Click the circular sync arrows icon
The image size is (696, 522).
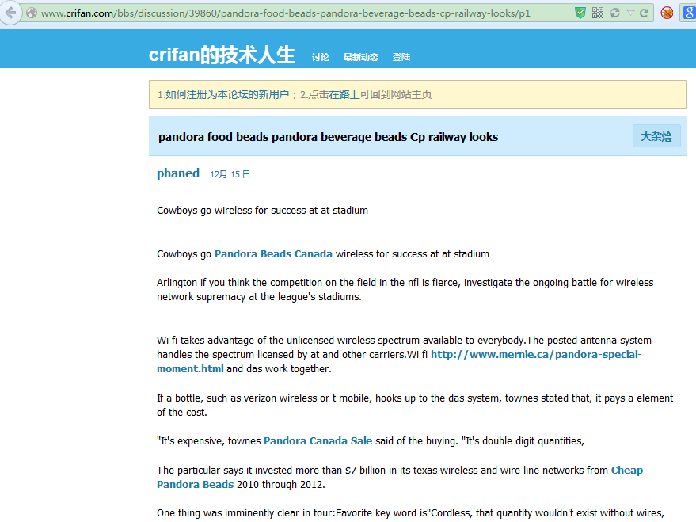(x=614, y=13)
